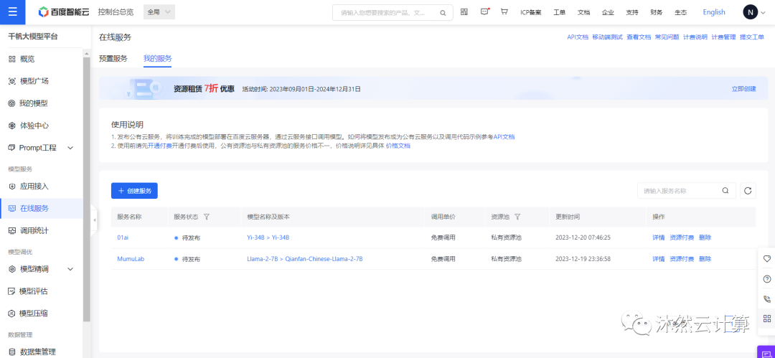This screenshot has width=775, height=358.
Task: Open ICP备案 in the top bar
Action: pyautogui.click(x=531, y=12)
